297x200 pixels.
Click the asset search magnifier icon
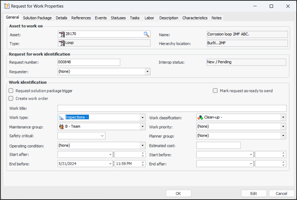(x=146, y=34)
